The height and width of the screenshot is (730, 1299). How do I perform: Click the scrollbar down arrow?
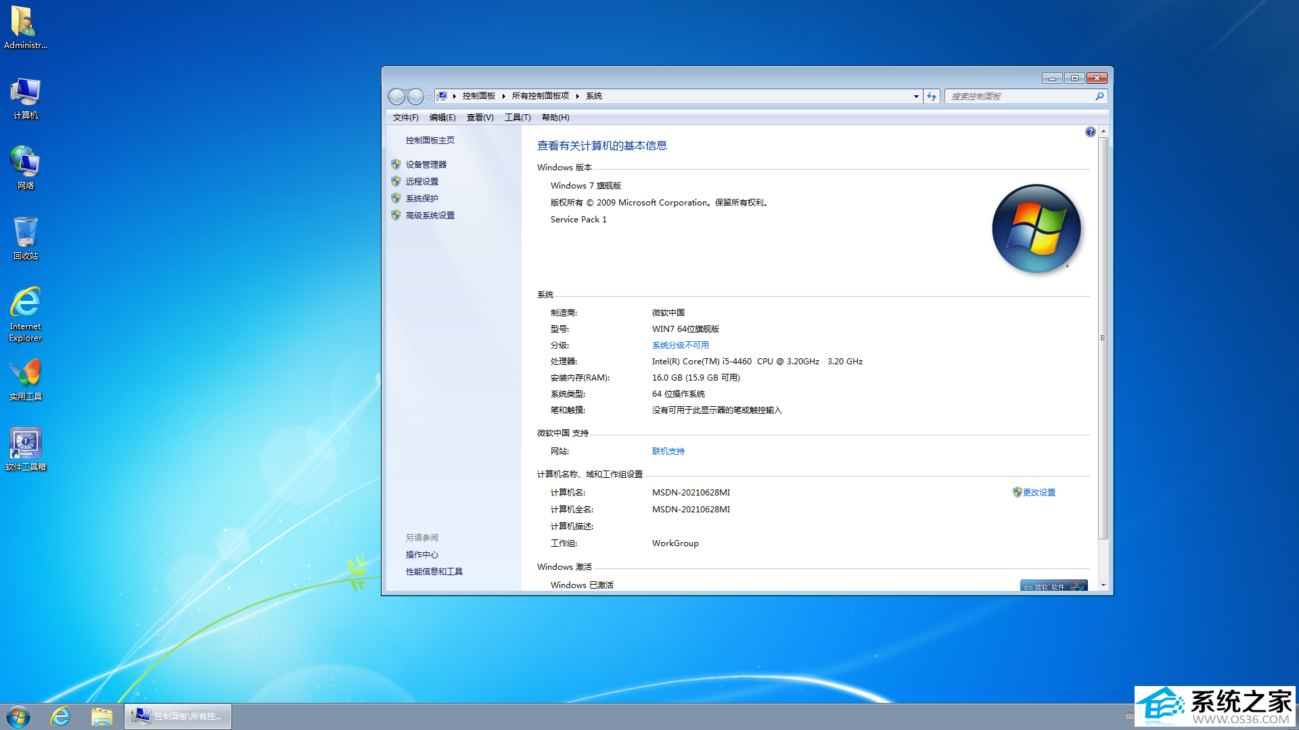(1103, 585)
